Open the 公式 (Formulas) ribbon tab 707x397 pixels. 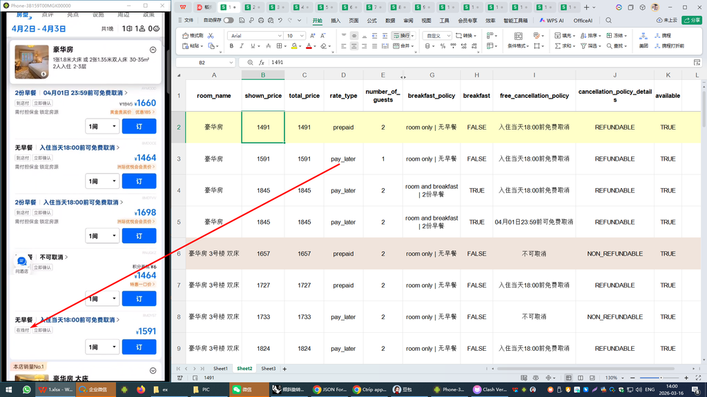click(372, 20)
